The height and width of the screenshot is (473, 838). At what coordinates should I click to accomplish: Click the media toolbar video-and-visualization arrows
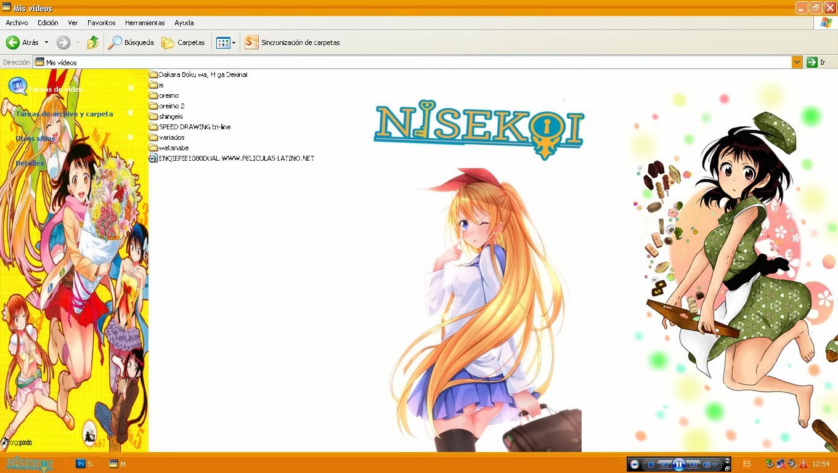[728, 461]
